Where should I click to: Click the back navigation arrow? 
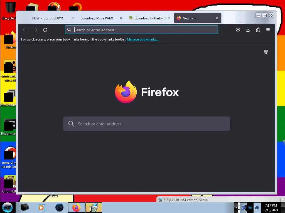click(x=25, y=30)
